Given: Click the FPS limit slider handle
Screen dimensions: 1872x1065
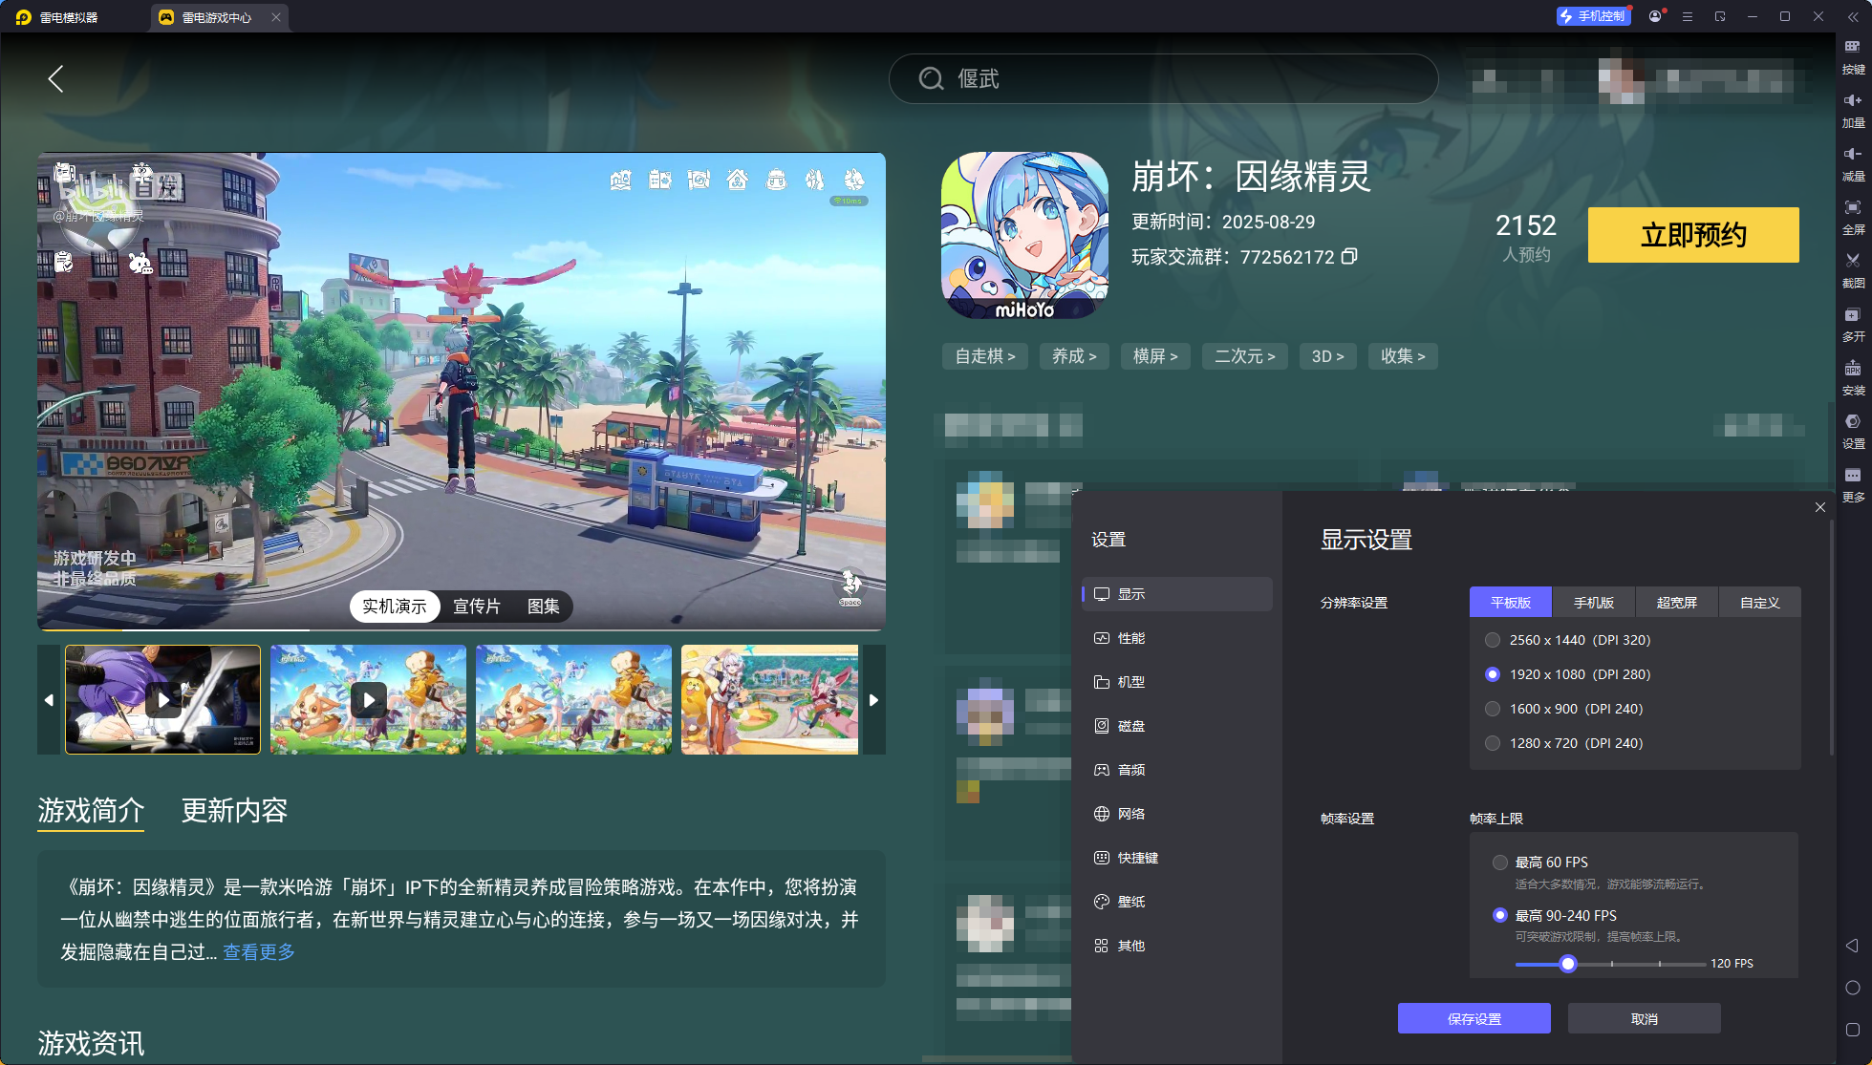Looking at the screenshot, I should click(1567, 964).
